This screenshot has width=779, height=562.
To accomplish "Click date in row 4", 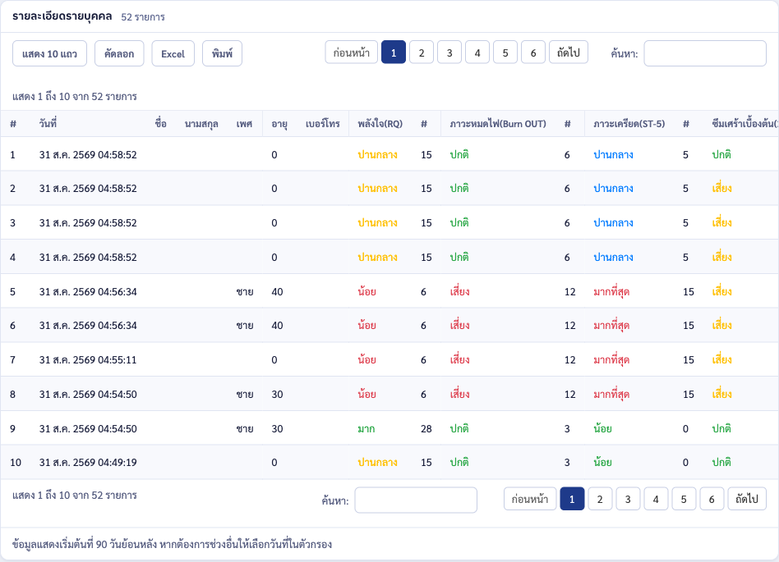I will (x=88, y=258).
